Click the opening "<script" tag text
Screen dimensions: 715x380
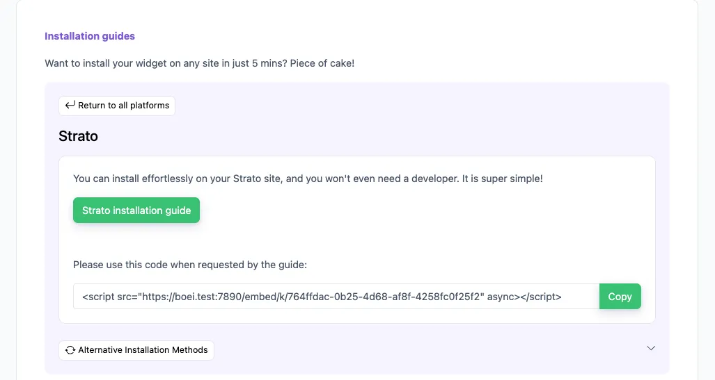[98, 297]
